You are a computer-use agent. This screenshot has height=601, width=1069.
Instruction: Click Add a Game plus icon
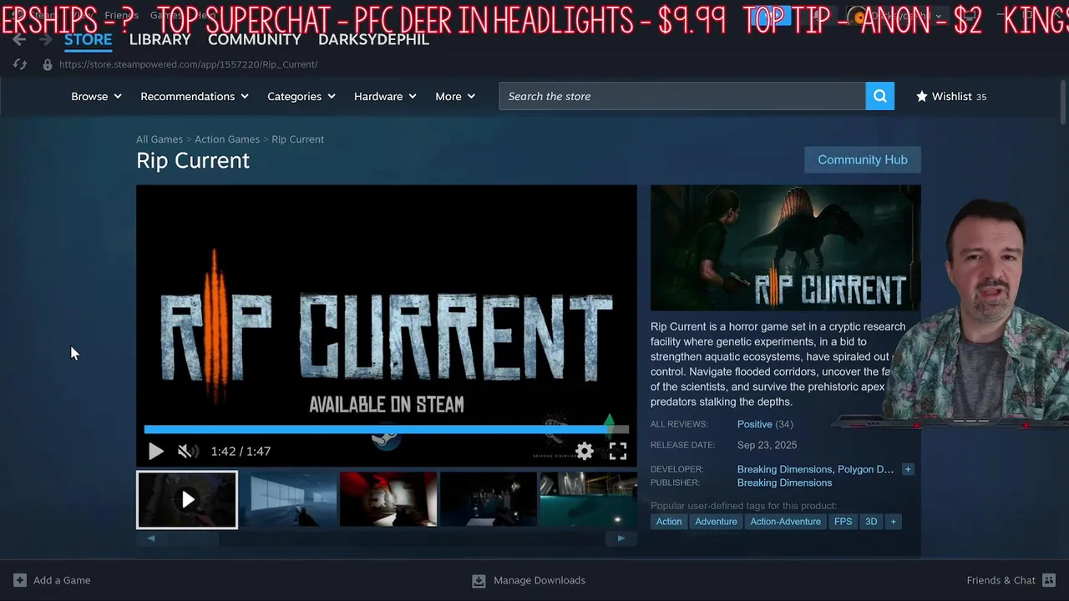click(x=20, y=580)
